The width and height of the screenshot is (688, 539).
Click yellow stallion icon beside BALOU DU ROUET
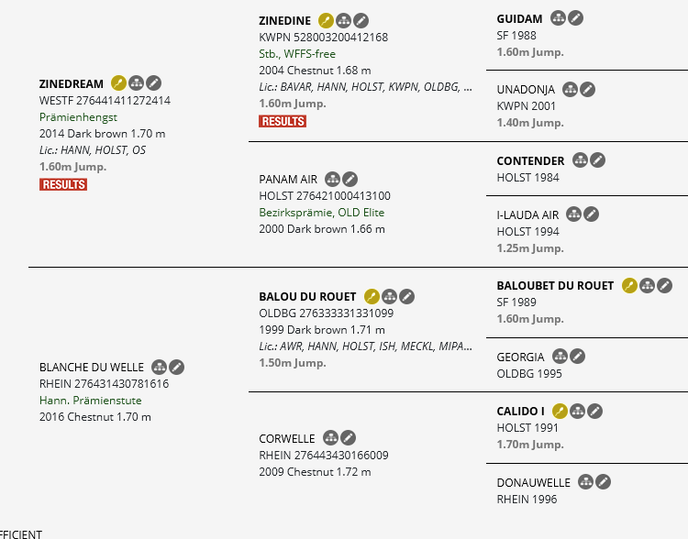point(372,296)
